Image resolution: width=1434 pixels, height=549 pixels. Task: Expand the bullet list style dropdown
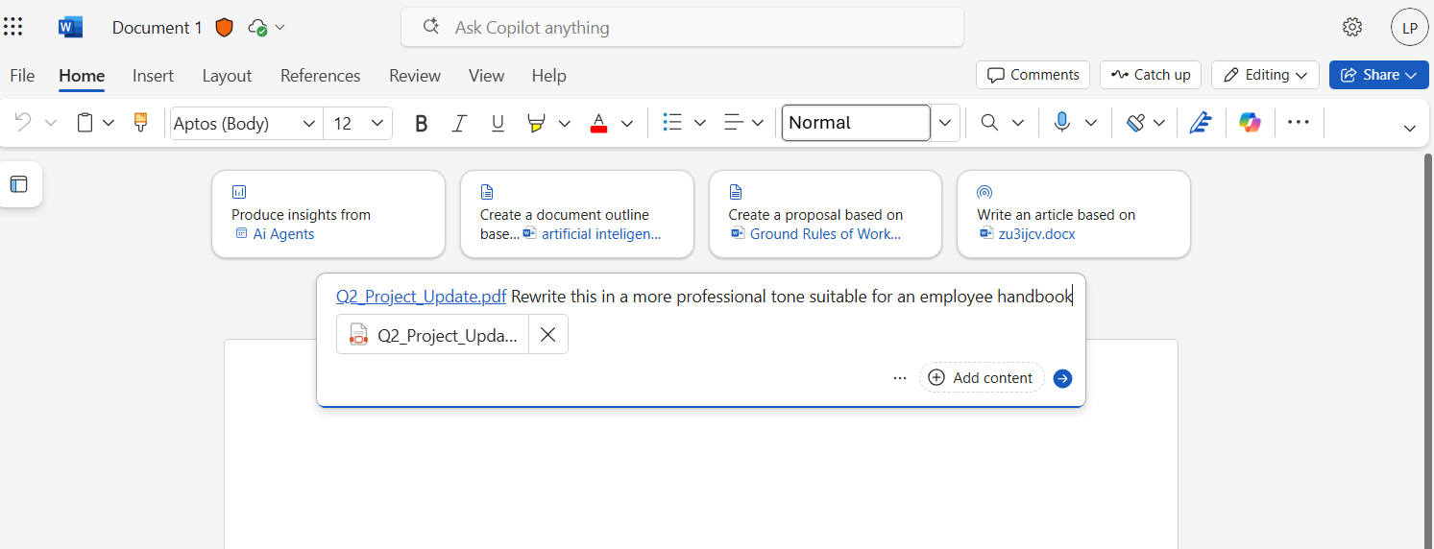pos(700,123)
